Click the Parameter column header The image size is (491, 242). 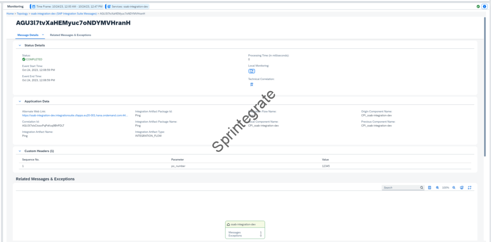point(177,160)
